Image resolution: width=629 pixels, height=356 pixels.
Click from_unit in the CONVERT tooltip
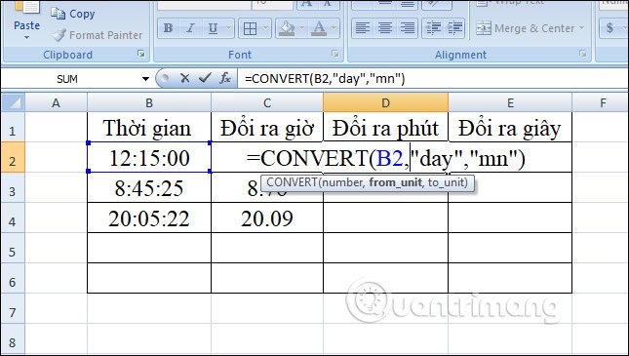point(395,182)
